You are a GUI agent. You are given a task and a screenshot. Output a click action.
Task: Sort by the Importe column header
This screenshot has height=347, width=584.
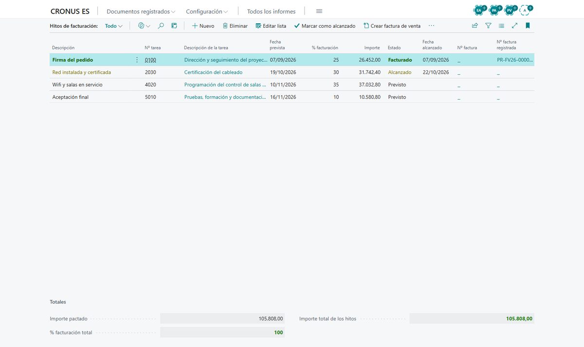[x=372, y=48]
